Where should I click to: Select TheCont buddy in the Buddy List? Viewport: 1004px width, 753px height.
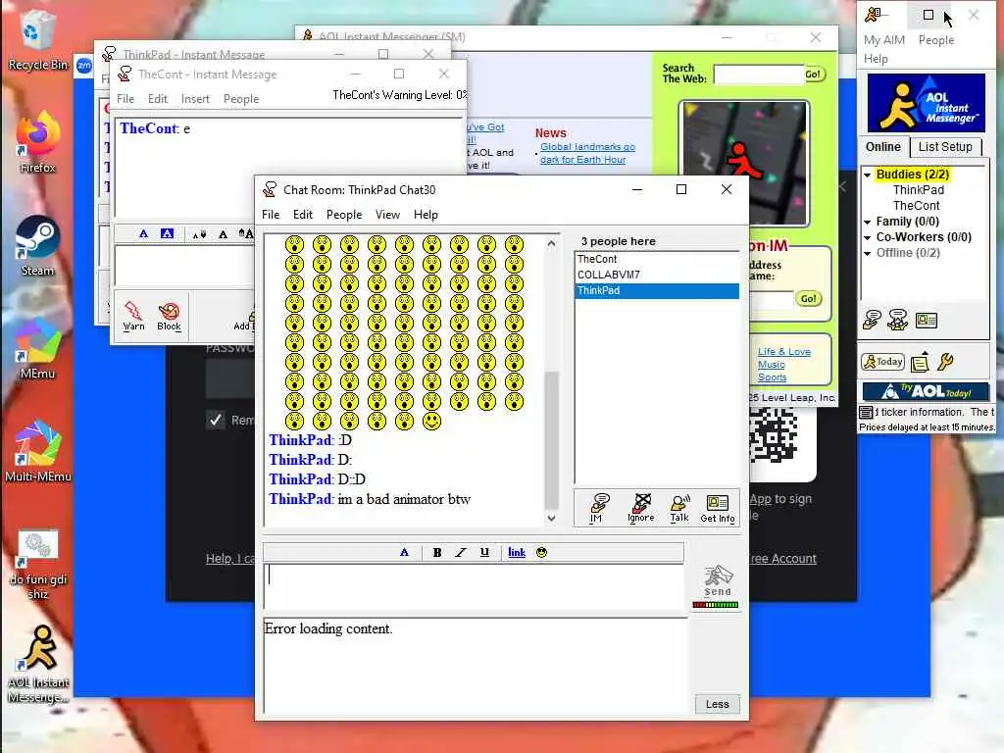(x=917, y=206)
